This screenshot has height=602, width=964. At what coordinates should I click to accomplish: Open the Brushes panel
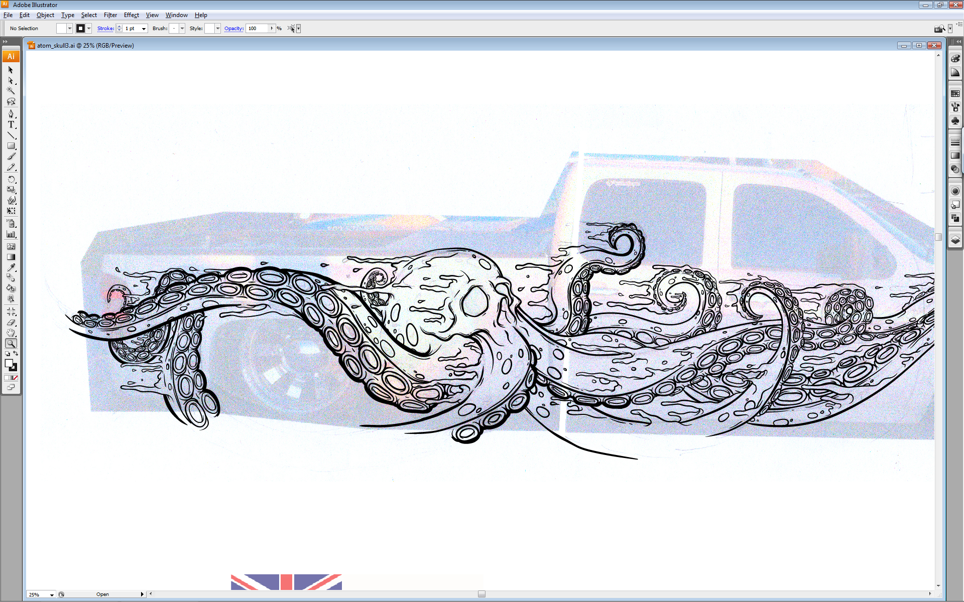(955, 107)
